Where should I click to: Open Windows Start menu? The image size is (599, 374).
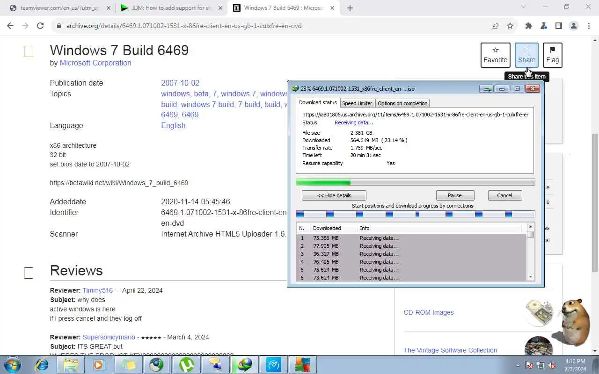[x=12, y=365]
